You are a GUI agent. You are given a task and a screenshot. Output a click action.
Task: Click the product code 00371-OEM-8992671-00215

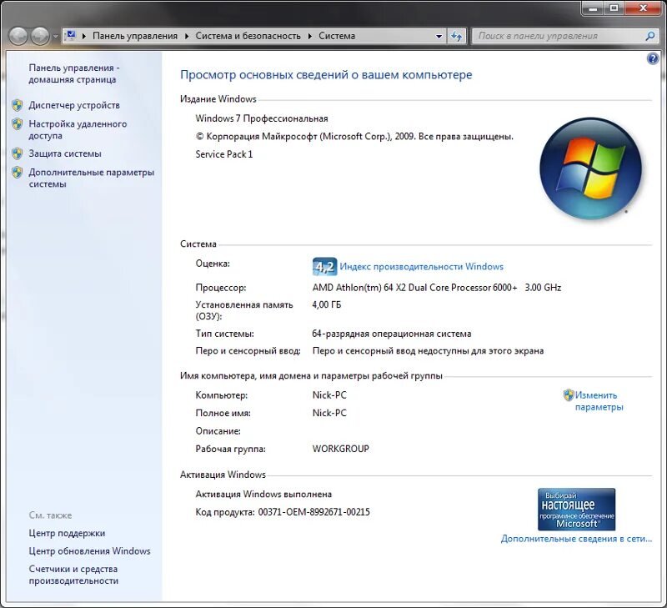tap(314, 512)
